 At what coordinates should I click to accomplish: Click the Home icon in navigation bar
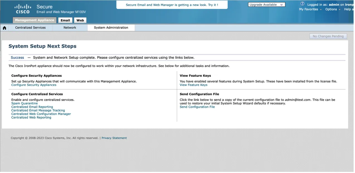click(4, 28)
